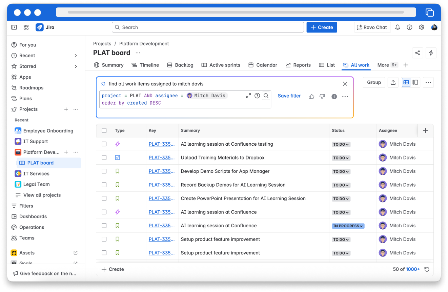Image resolution: width=448 pixels, height=292 pixels.
Task: Tick checkbox for Develop Demo Scripts row
Action: click(x=104, y=171)
